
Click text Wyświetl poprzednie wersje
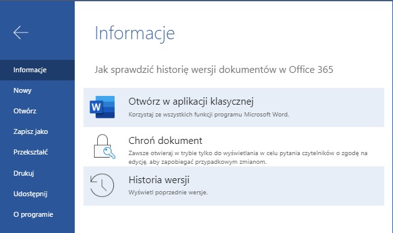tap(168, 193)
